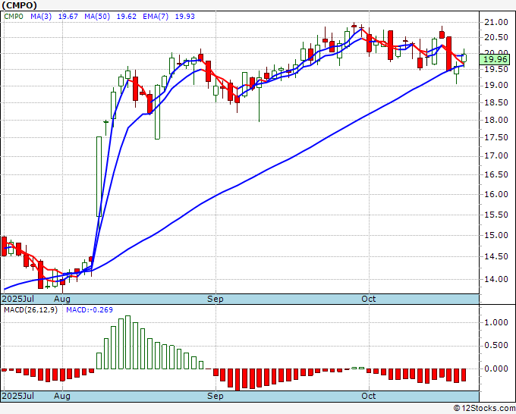Viewport: 516px width, 414px height.
Task: Click the MA(3) legend label
Action: 41,17
